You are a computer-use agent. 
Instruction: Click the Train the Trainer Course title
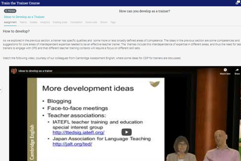(x=21, y=3)
